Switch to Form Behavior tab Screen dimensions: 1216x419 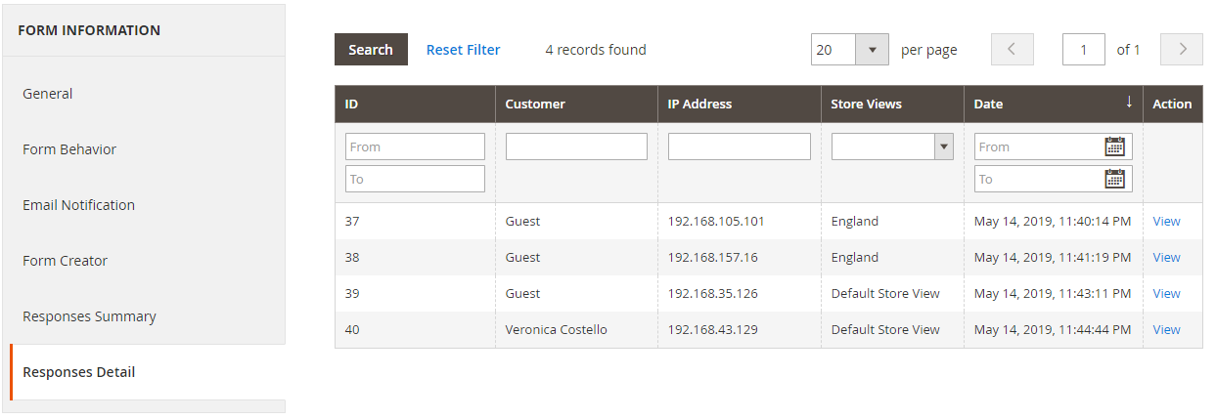69,149
